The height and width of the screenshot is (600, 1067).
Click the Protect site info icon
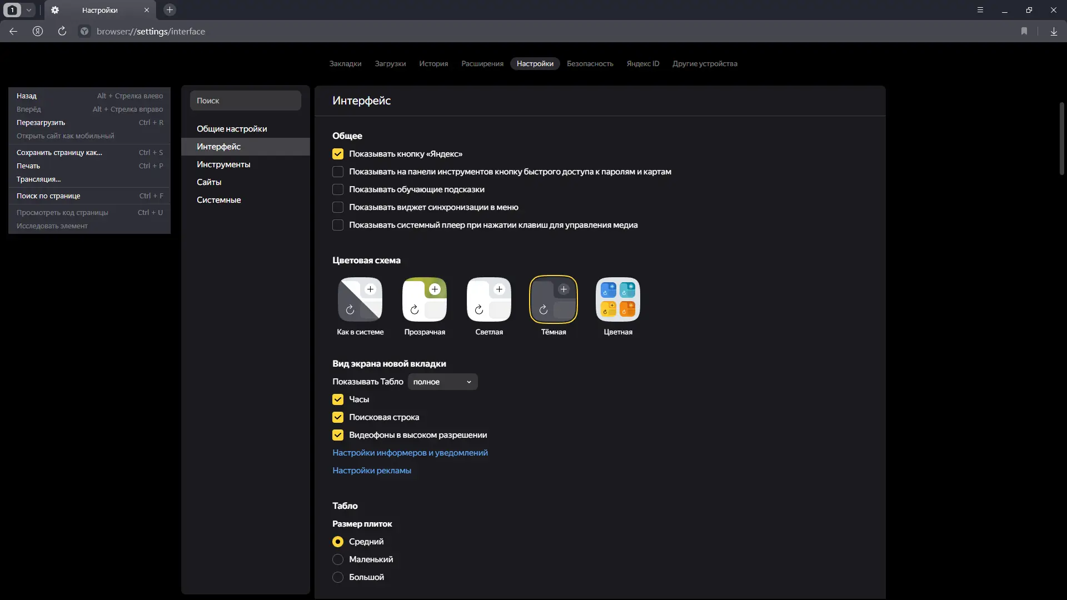tap(84, 31)
